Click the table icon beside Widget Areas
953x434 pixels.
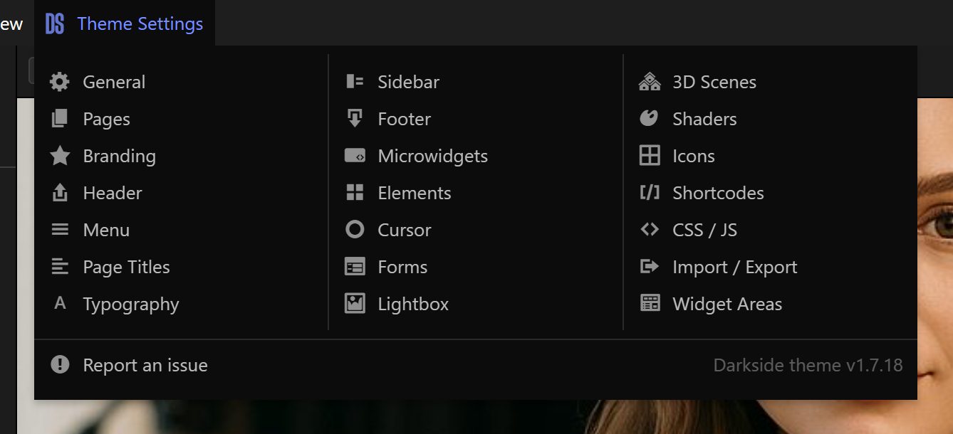(650, 304)
